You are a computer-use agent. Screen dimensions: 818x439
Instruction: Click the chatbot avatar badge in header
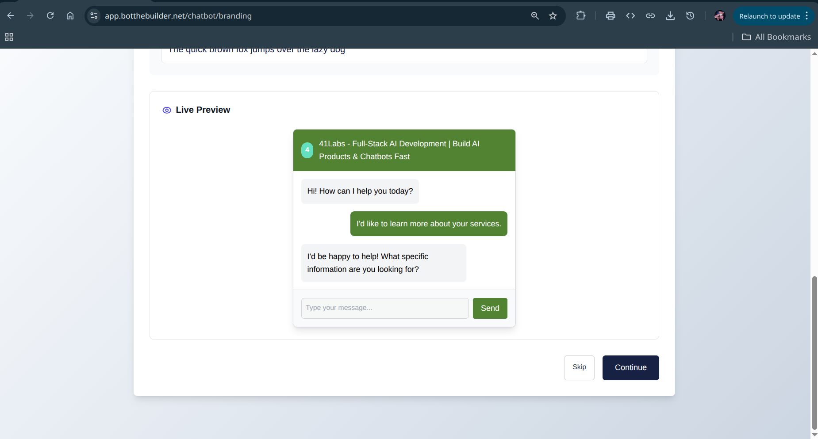(307, 150)
